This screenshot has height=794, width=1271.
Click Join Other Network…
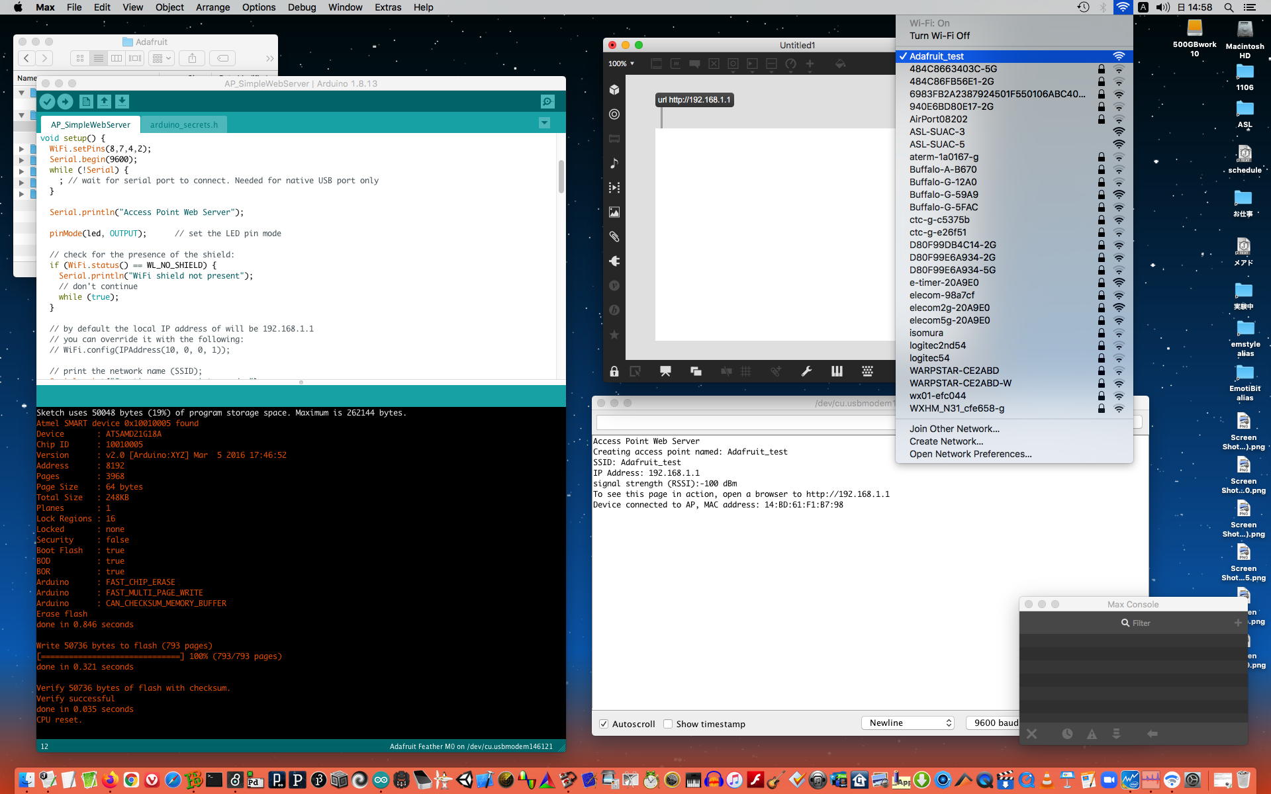pos(954,429)
